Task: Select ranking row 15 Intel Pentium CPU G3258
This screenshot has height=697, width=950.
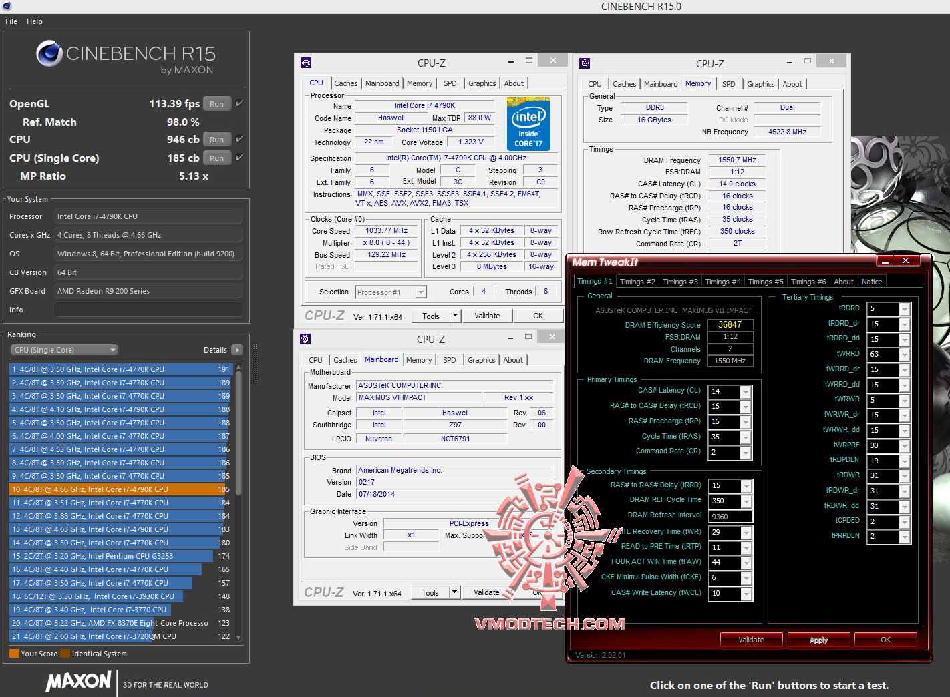Action: coord(120,556)
